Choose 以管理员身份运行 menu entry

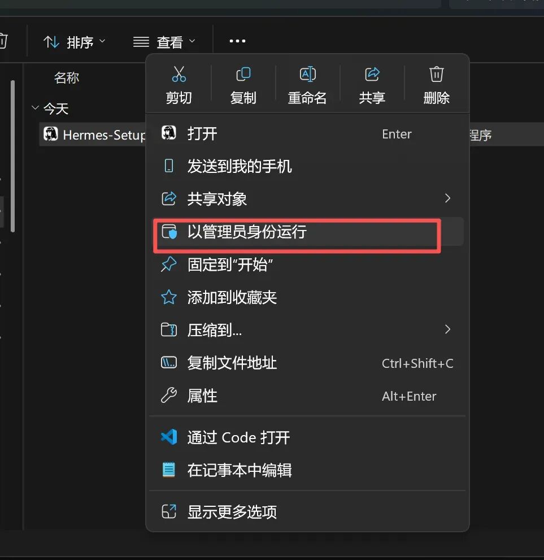click(x=308, y=232)
